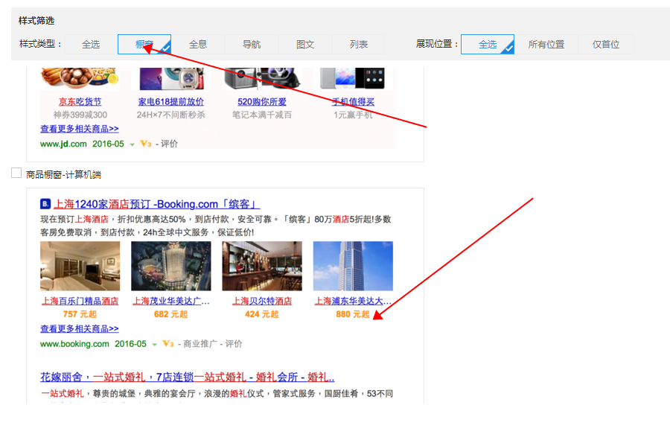
Task: Expand the dropdown arrow next to jd.com date
Action: tap(132, 145)
